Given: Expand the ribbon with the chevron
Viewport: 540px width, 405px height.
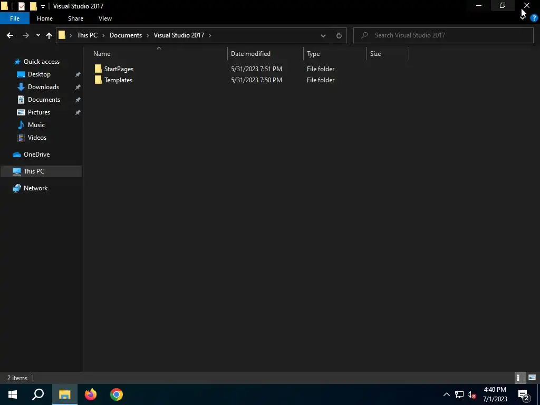Looking at the screenshot, I should (x=523, y=18).
